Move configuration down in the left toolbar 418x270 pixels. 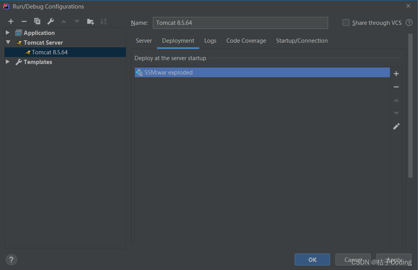(77, 21)
